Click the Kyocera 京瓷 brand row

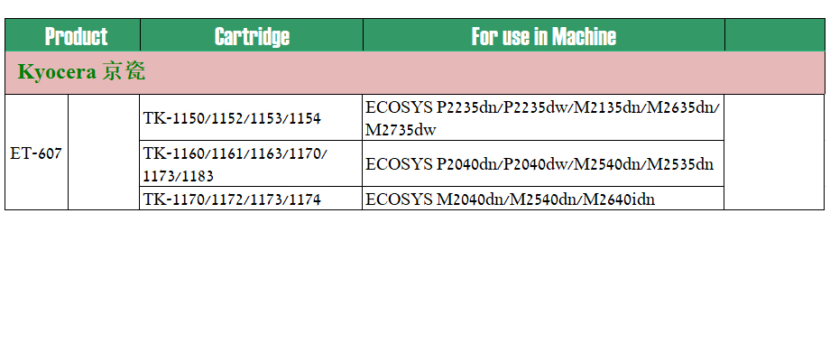point(415,72)
